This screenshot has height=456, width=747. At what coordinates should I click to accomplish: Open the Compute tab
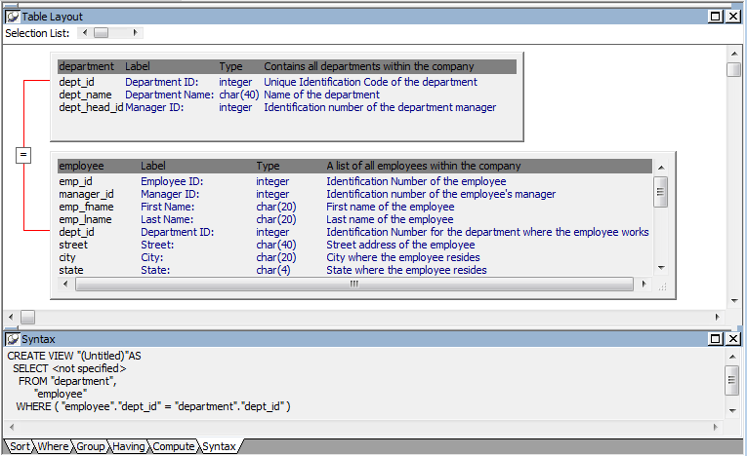coord(173,446)
